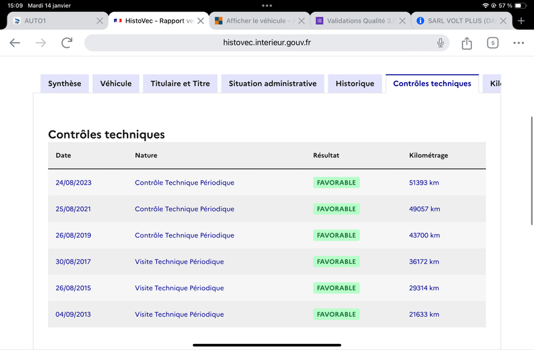Open the browser three-dot menu
Screen dimensions: 534x350
coord(519,43)
